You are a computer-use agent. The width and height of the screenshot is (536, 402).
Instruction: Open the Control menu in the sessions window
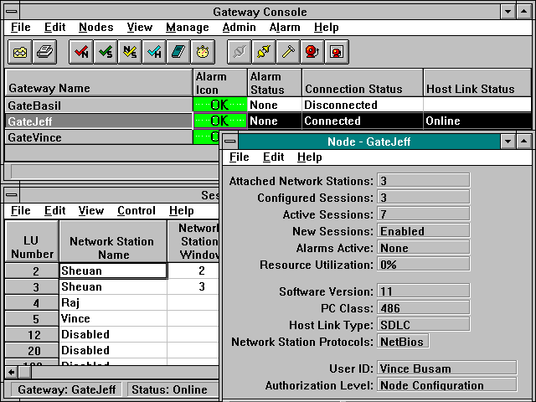click(x=136, y=211)
